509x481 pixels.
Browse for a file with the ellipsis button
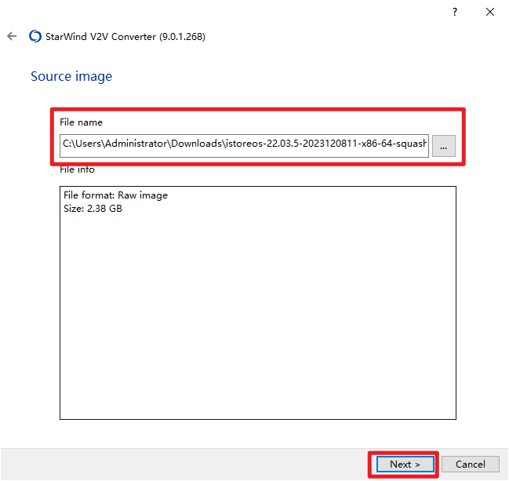(444, 146)
